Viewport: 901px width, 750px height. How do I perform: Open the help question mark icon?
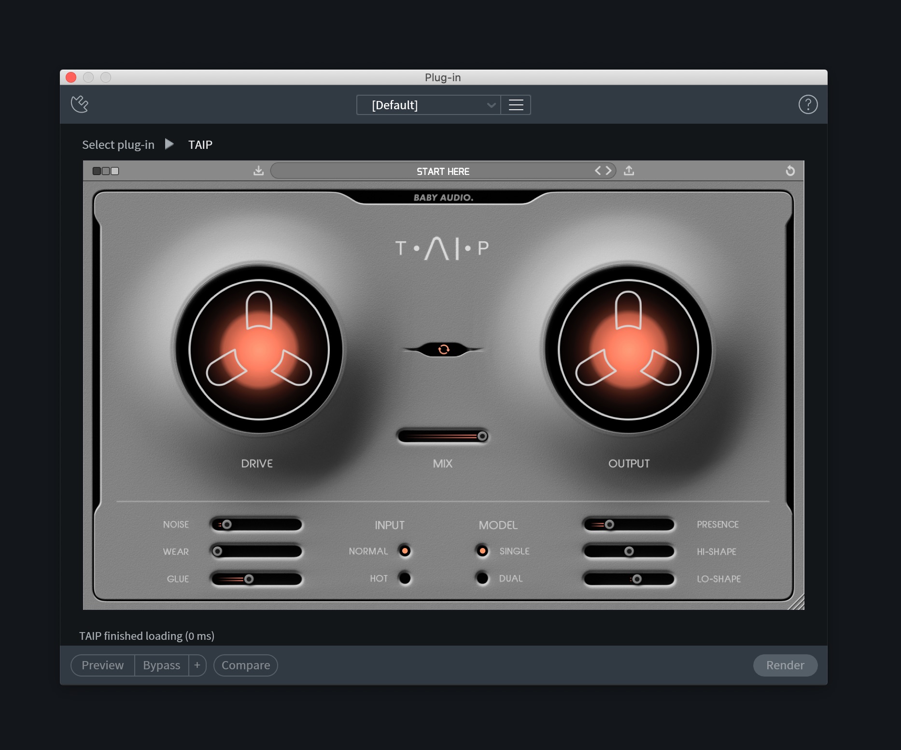(x=808, y=104)
